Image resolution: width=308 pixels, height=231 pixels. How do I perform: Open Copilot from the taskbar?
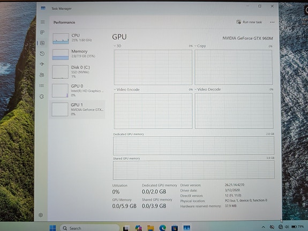point(139,228)
